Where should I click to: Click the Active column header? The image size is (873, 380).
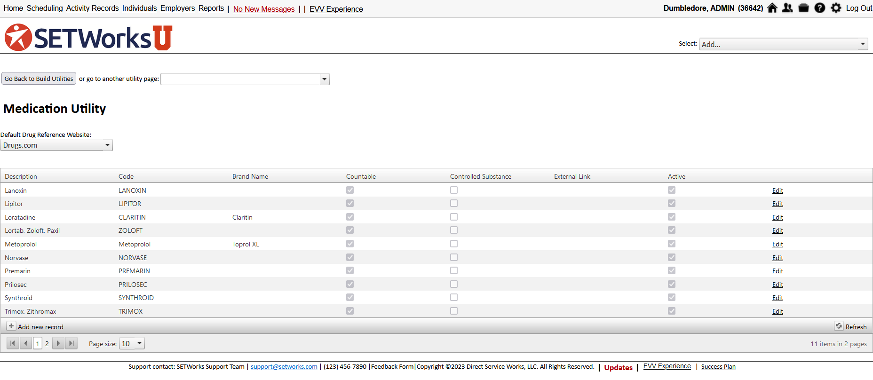click(x=676, y=176)
